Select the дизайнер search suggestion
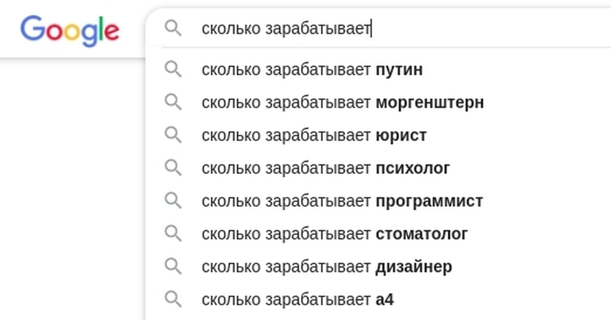This screenshot has width=611, height=320. 326,266
